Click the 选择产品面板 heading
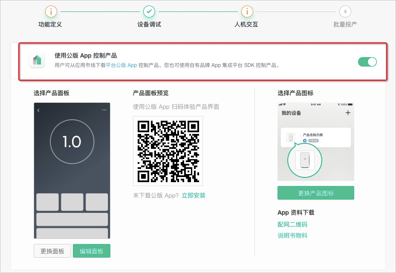The image size is (396, 273). (x=52, y=93)
